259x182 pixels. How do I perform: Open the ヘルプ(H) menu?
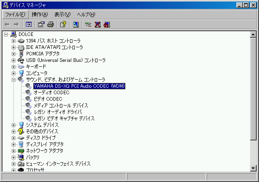(x=86, y=15)
